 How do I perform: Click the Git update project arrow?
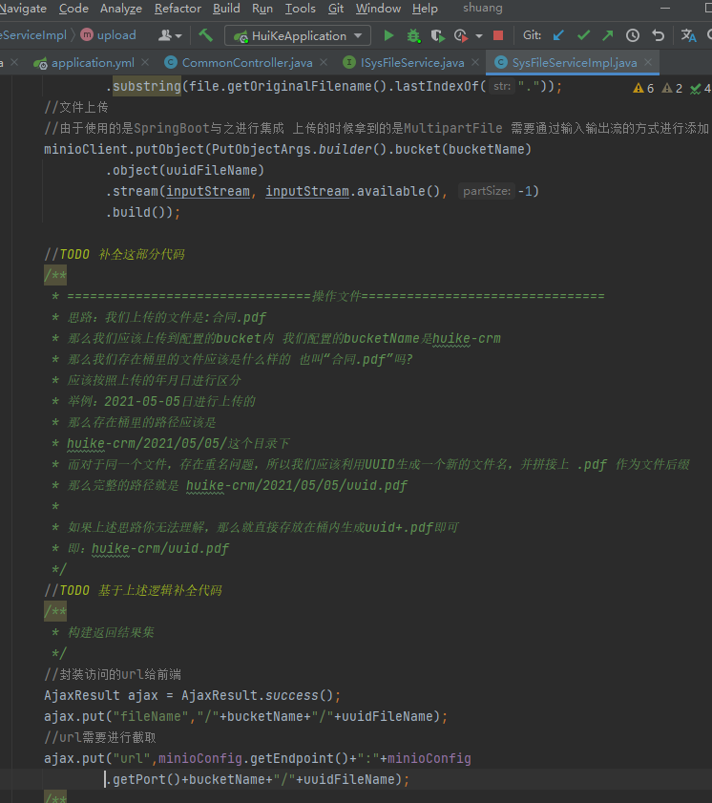558,35
